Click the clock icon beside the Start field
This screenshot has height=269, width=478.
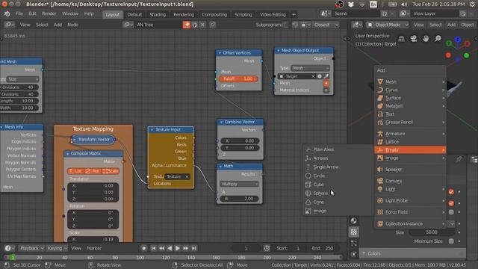pos(267,248)
